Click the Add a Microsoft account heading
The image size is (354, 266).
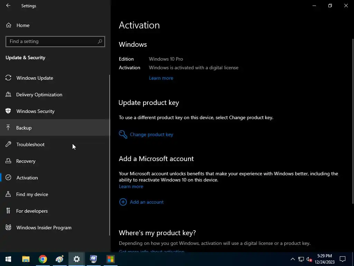[156, 159]
